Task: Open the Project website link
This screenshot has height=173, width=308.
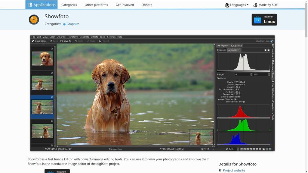Action: (x=234, y=170)
